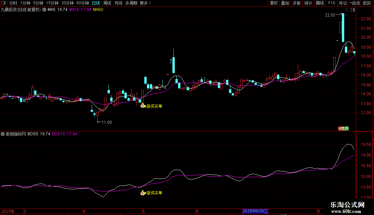Select the 5分钟 period tab
Image resolution: width=374 pixels, height=215 pixels.
(x=38, y=3)
